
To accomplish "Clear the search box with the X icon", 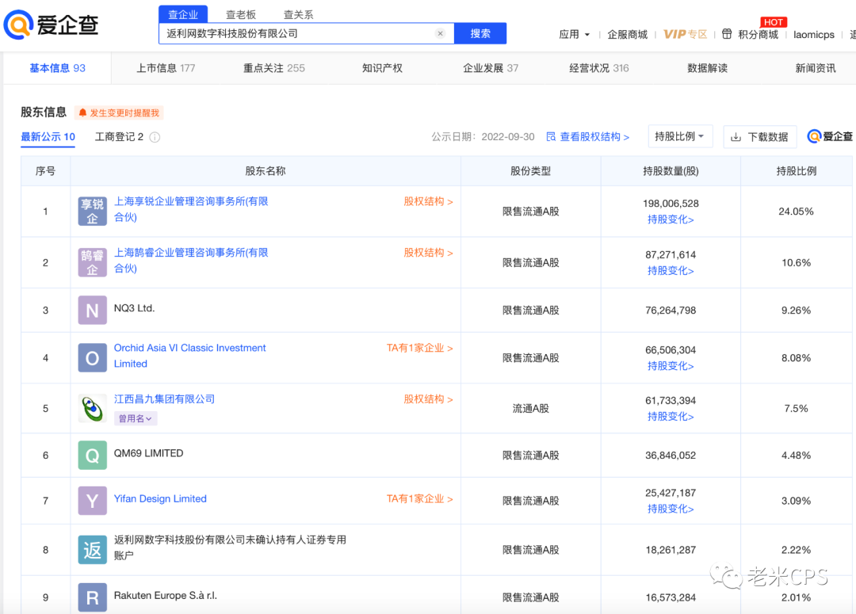I will [440, 33].
